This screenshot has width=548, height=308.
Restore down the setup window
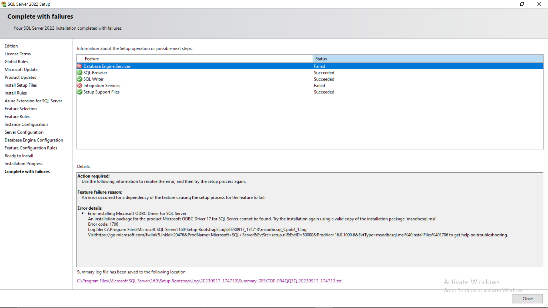[522, 4]
